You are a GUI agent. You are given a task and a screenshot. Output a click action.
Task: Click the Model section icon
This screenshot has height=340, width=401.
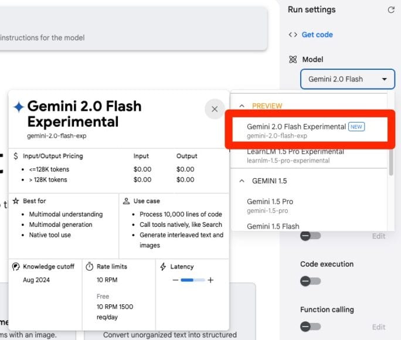(293, 59)
